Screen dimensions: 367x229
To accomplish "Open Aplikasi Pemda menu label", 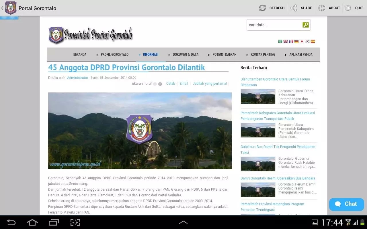I will click(x=301, y=54).
